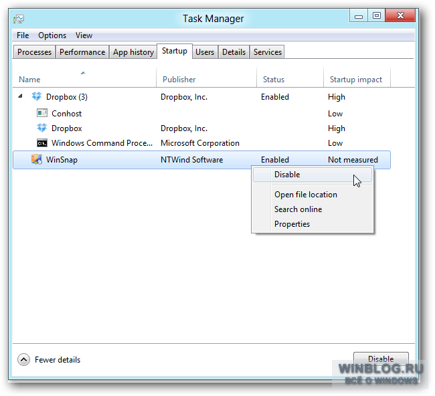The image size is (435, 396).
Task: Click Dropbox, Inc. publisher in Dropbox (3) row
Action: click(x=184, y=97)
